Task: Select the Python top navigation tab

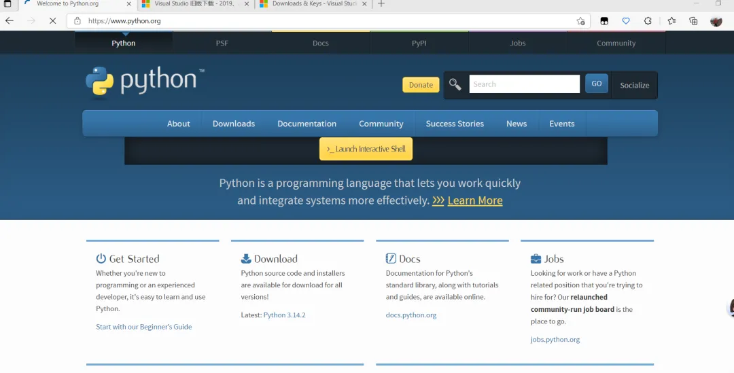Action: (124, 43)
